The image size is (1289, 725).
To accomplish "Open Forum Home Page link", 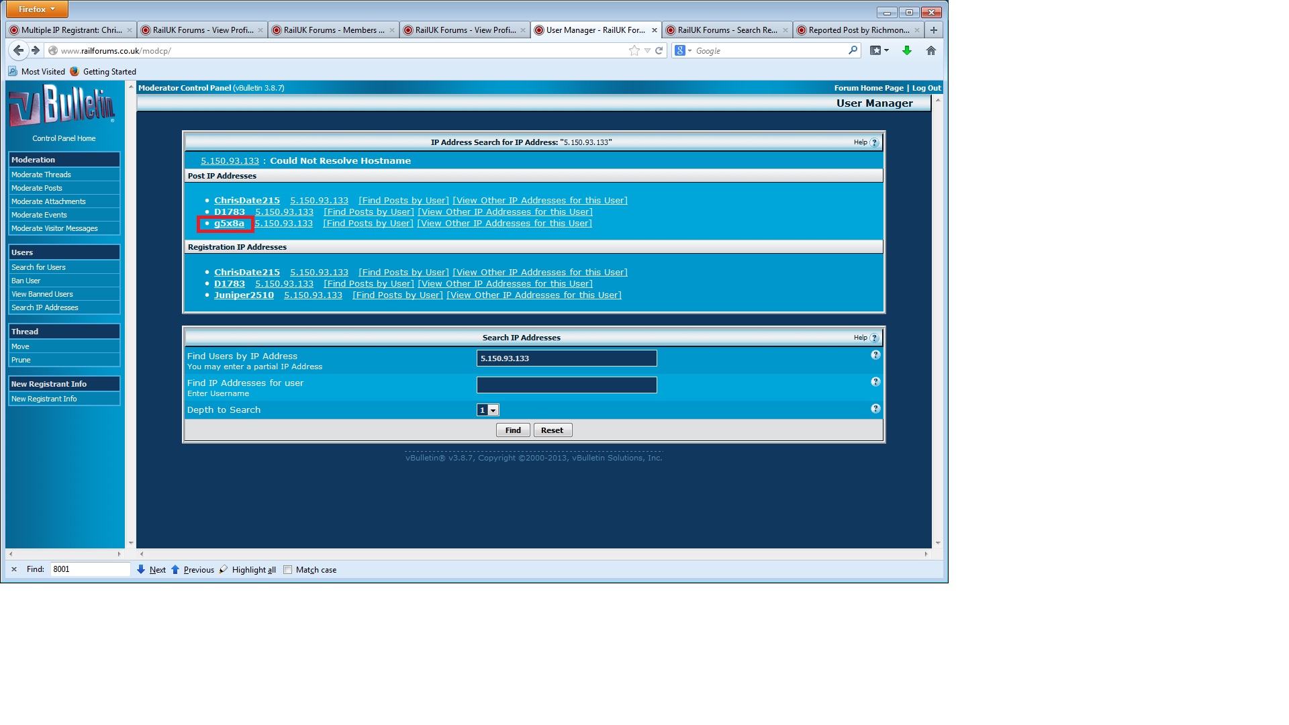I will click(x=869, y=88).
